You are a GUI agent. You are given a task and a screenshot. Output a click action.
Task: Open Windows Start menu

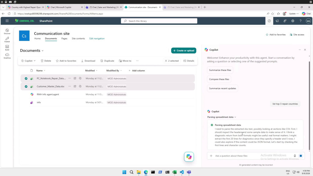124,172
